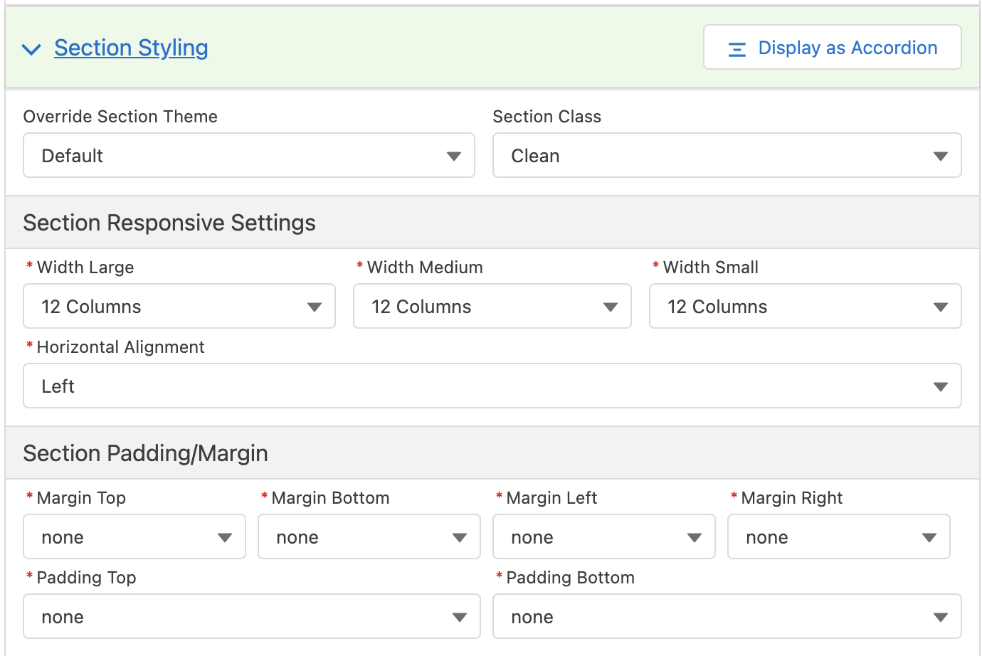Open the Margin Right dropdown
The image size is (982, 656).
tap(838, 536)
